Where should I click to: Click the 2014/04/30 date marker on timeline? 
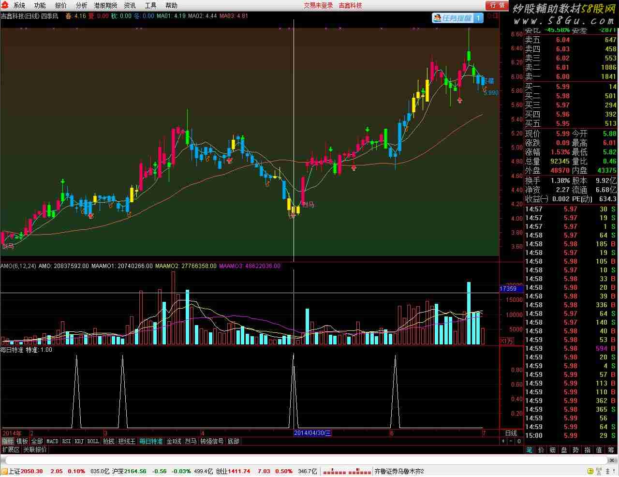313,433
